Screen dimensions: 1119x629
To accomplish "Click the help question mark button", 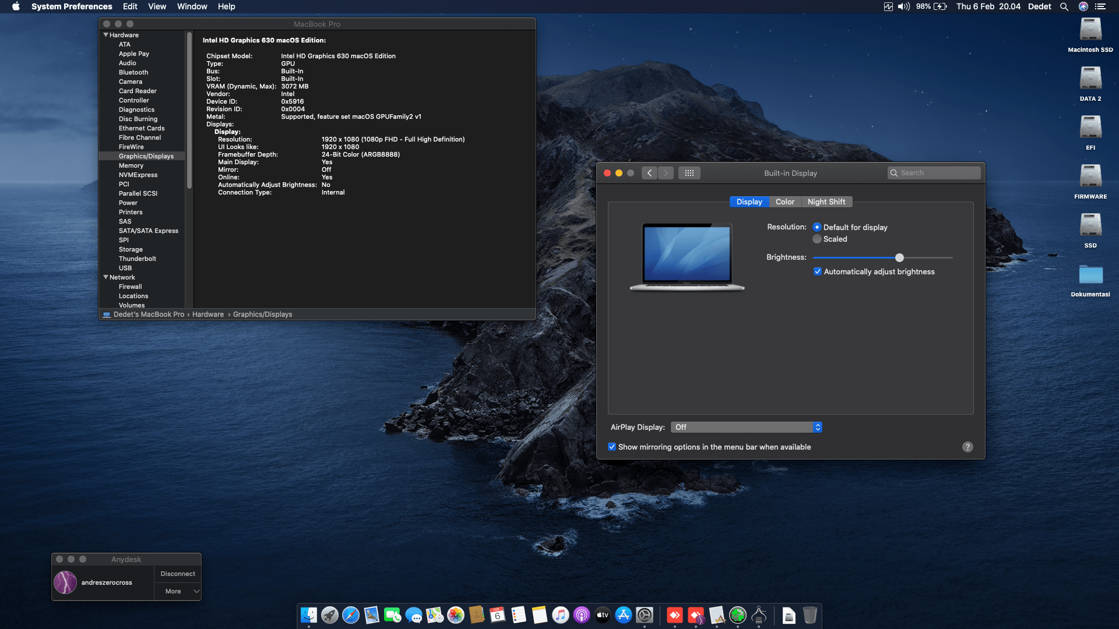I will pyautogui.click(x=967, y=447).
